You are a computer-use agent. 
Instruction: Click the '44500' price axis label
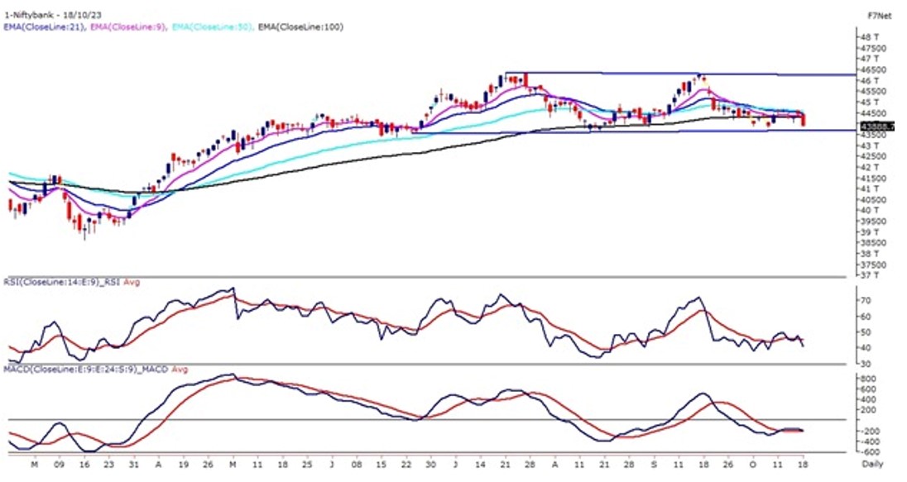click(873, 112)
